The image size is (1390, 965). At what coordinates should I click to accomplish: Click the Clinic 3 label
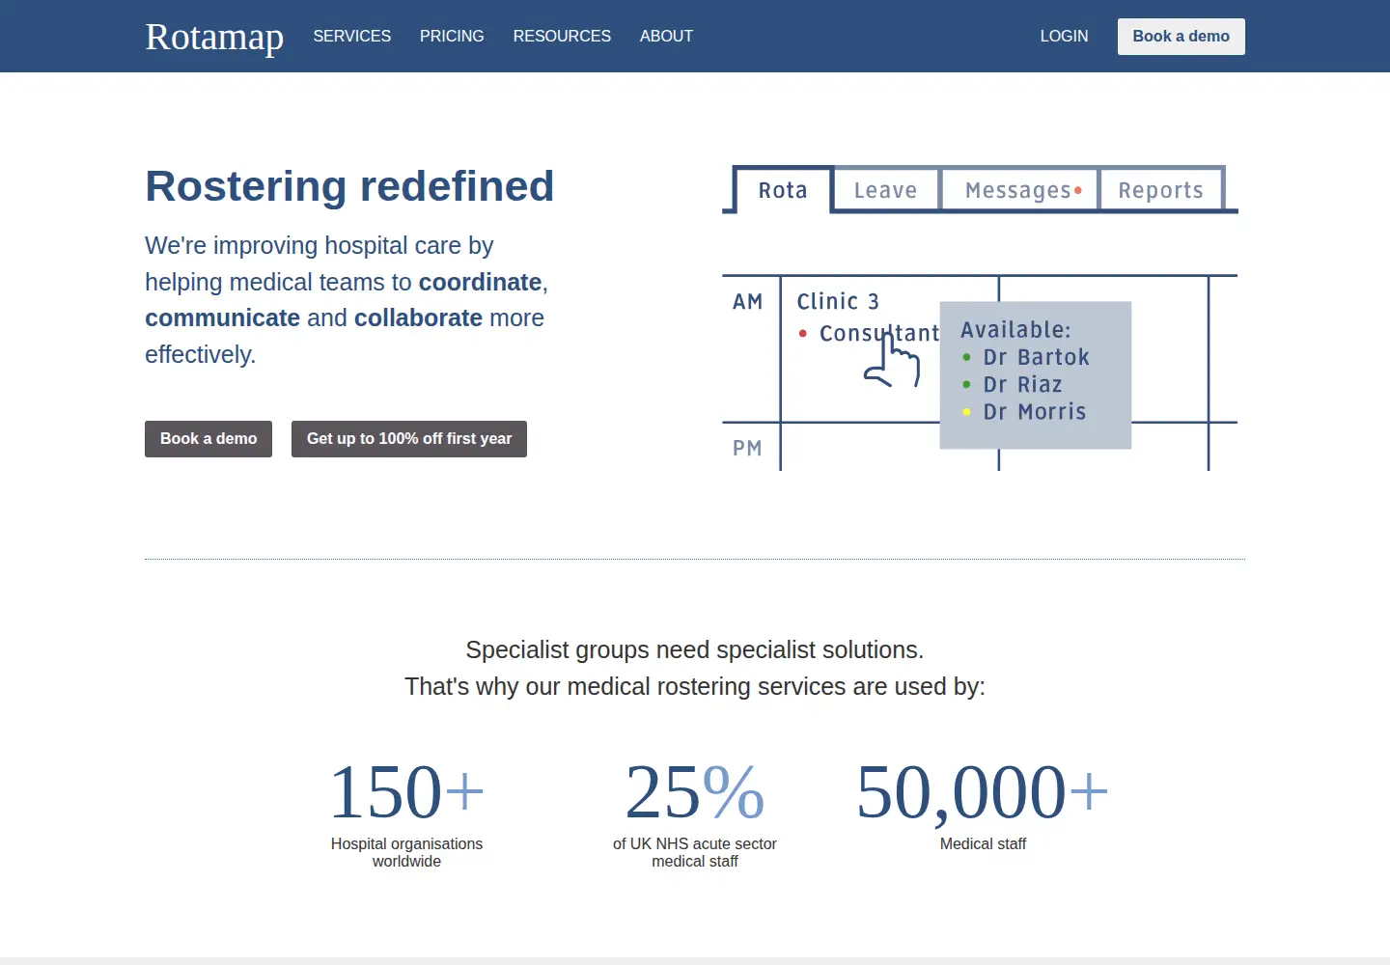838,301
